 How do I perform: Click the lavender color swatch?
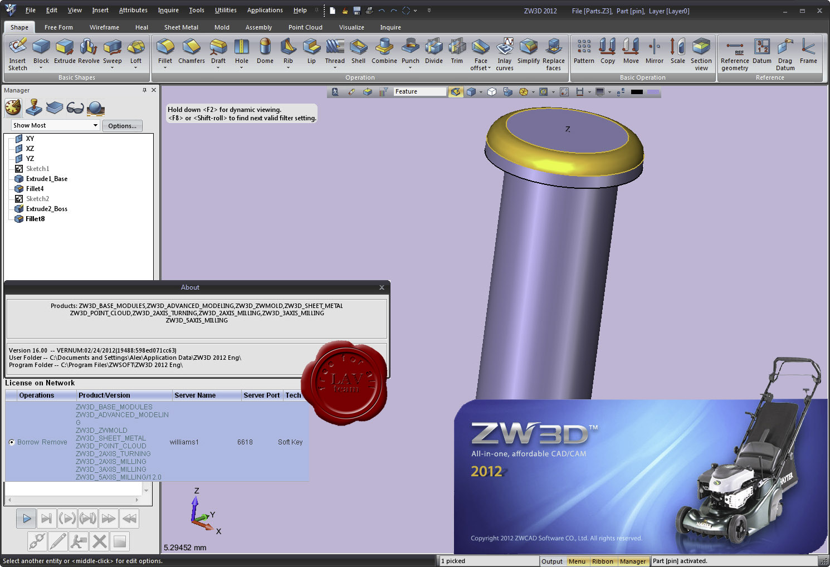coord(653,92)
